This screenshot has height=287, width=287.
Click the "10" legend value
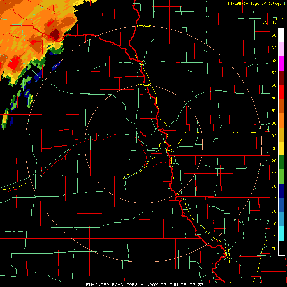pos(274,211)
